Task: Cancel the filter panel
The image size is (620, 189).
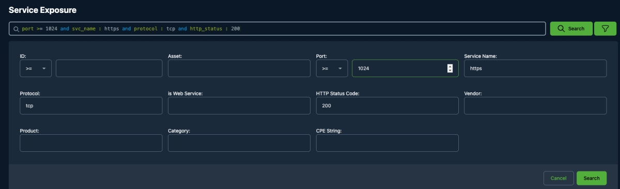Action: pos(559,178)
